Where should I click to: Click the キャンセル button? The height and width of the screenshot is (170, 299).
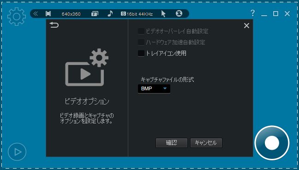coord(206,143)
